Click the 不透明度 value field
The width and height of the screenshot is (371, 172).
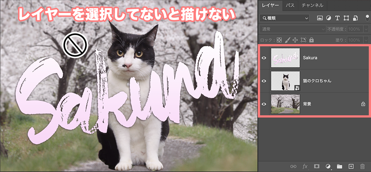355,29
